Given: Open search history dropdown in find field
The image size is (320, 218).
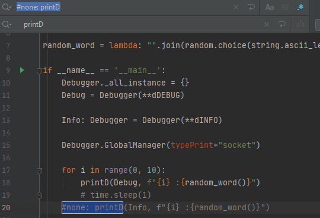Looking at the screenshot, I should [x=7, y=7].
